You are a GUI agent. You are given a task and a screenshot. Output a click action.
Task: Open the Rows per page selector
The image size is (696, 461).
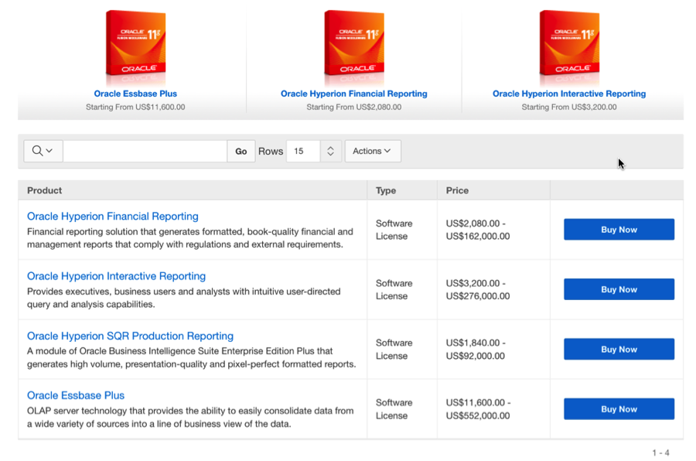pyautogui.click(x=313, y=152)
